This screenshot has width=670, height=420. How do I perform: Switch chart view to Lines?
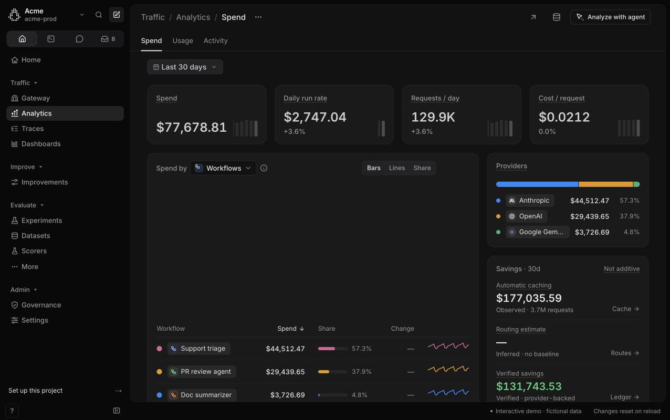(397, 168)
